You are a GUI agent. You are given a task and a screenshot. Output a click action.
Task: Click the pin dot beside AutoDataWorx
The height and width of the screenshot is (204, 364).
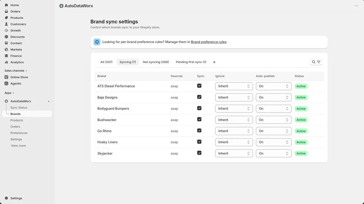click(49, 101)
